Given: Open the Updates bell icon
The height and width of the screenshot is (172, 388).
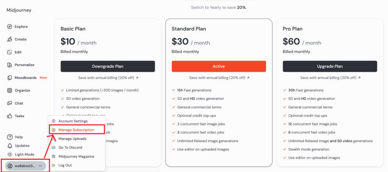Looking at the screenshot, I should (x=9, y=146).
